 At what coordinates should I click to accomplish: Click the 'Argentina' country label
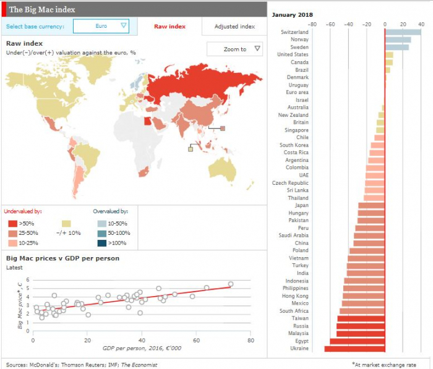click(x=297, y=160)
